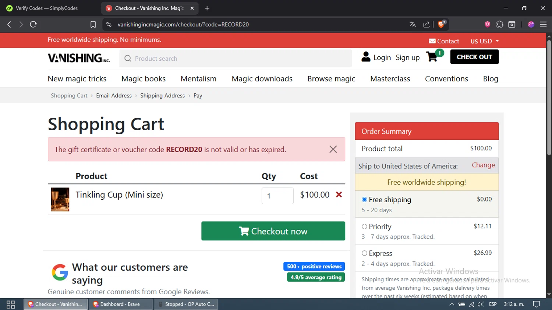Viewport: 552px width, 310px height.
Task: Click the 4.9/5 average rating badge
Action: coord(316,277)
